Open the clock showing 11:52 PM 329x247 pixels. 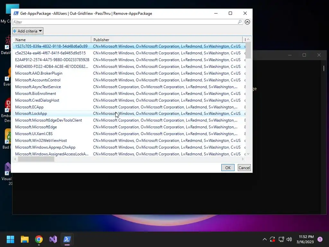point(305,239)
